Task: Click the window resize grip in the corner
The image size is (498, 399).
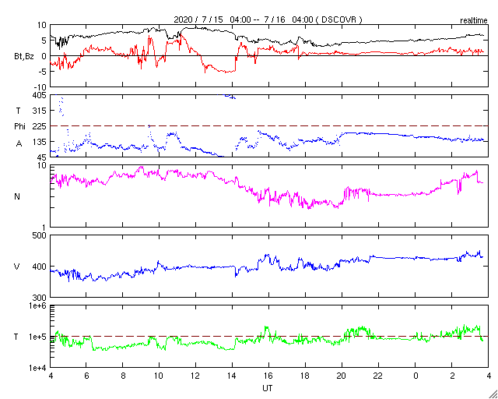Action: (493, 394)
